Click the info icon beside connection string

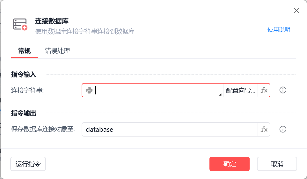283,90
